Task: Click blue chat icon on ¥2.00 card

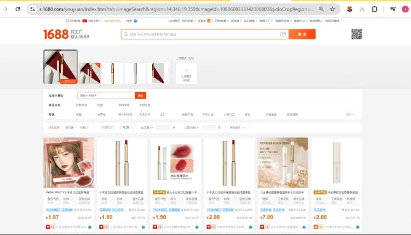Action: point(251,227)
